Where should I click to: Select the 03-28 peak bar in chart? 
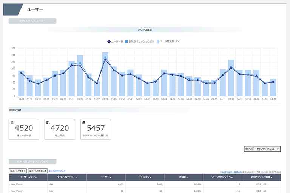click(x=105, y=74)
